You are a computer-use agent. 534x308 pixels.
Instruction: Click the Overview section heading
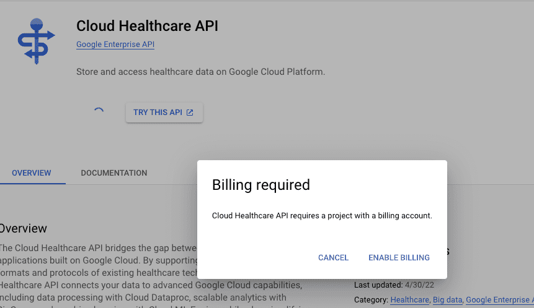click(x=24, y=229)
